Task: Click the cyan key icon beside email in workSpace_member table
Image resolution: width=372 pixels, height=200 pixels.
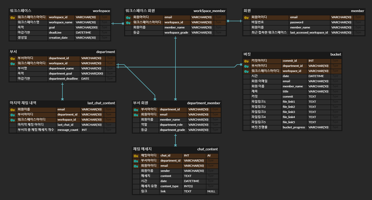Action: pos(128,17)
